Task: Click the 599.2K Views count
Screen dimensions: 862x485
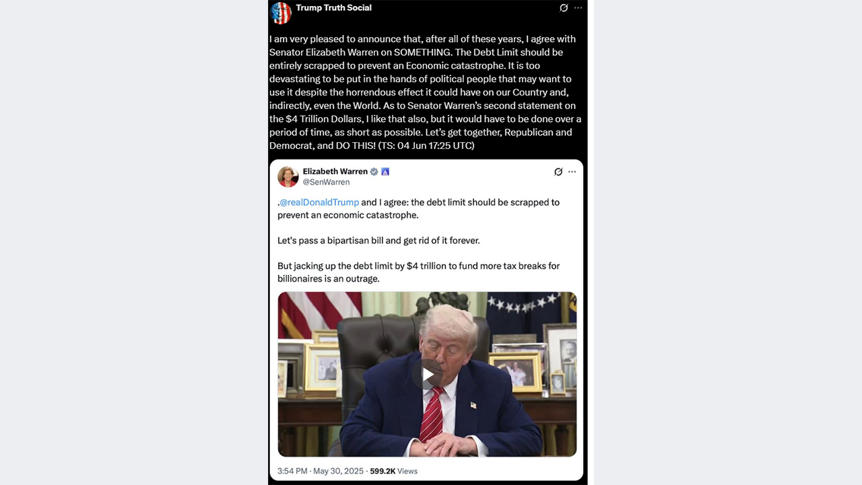Action: tap(393, 472)
